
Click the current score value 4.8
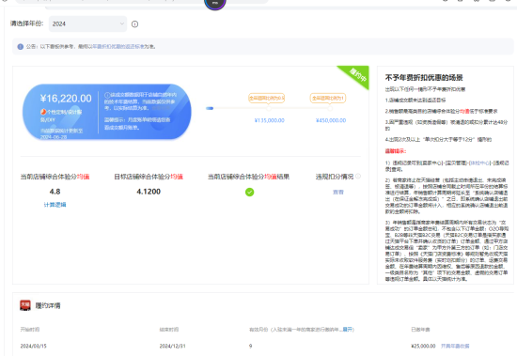pos(55,192)
